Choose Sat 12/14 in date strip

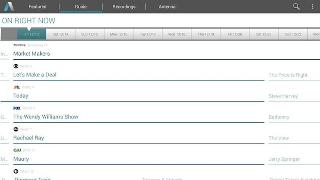pyautogui.click(x=61, y=34)
